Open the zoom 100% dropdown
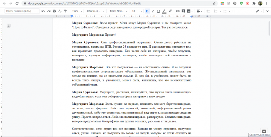Image resolution: width=271 pixels, height=137 pixels. point(77,11)
